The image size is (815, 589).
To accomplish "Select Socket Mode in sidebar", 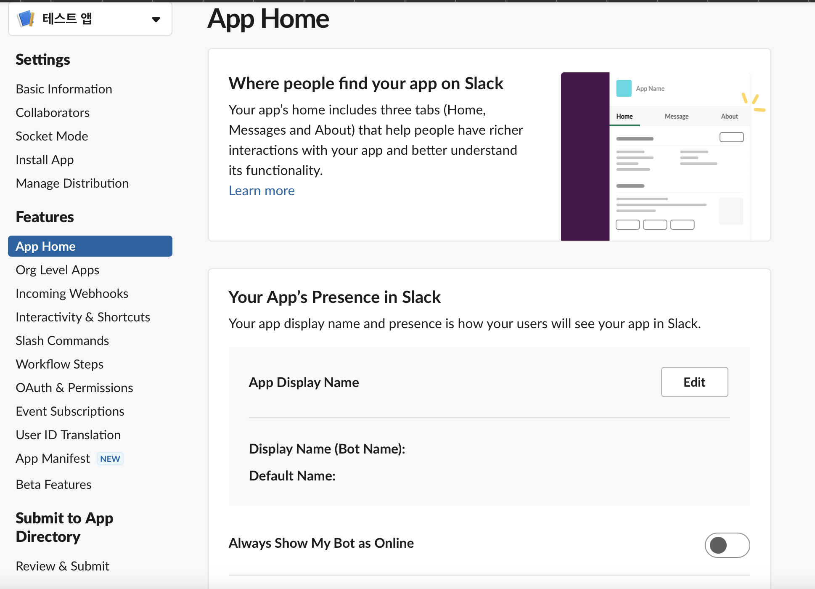I will point(52,136).
